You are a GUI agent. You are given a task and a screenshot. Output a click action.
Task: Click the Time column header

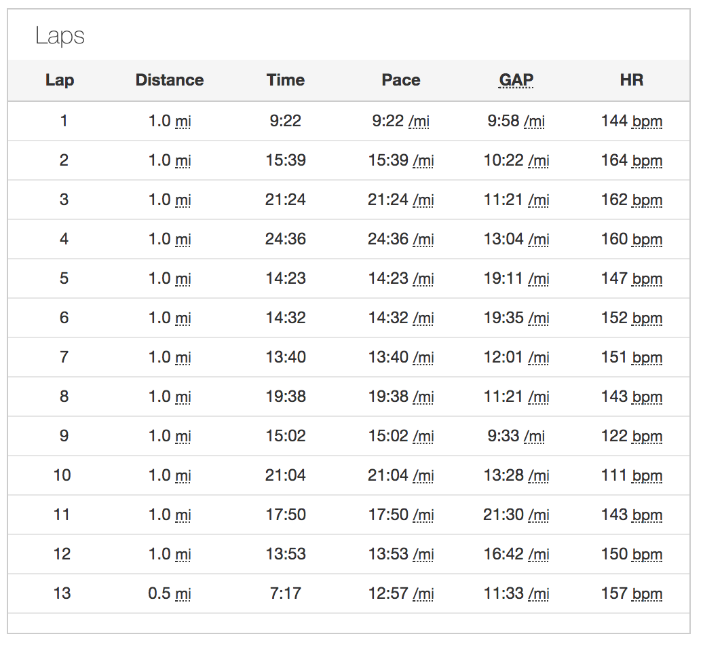point(286,80)
